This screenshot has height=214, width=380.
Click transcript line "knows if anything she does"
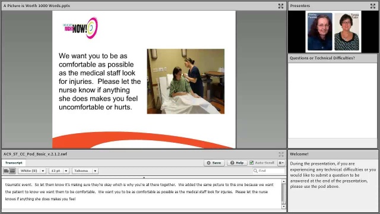pyautogui.click(x=40, y=199)
